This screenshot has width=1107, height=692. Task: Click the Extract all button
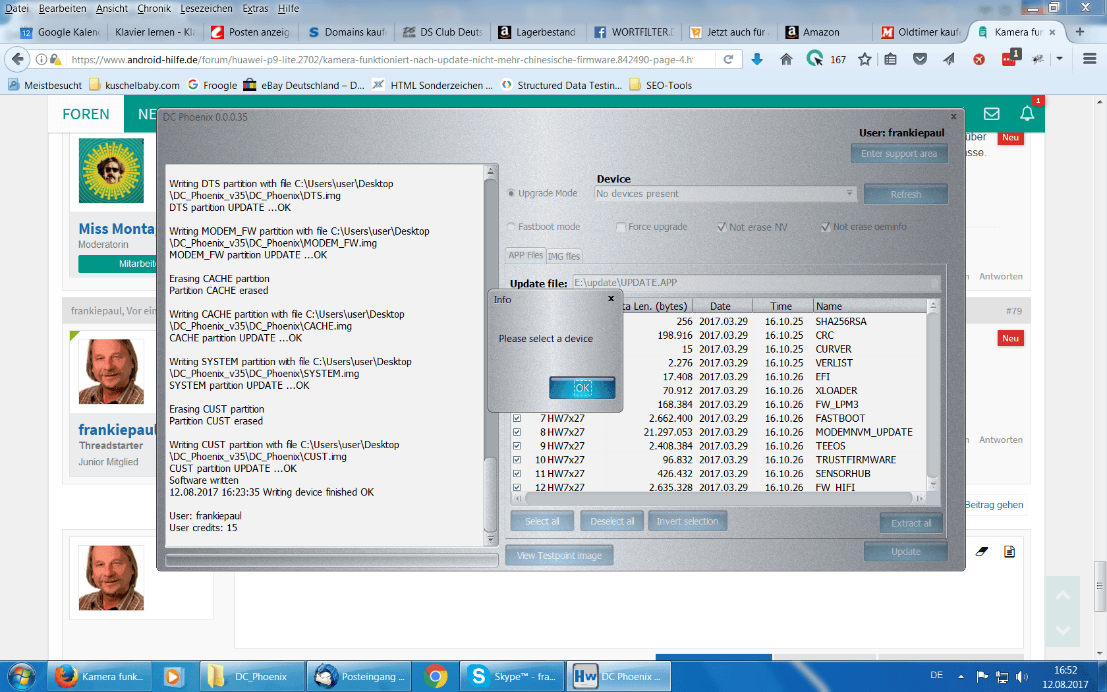tap(911, 523)
